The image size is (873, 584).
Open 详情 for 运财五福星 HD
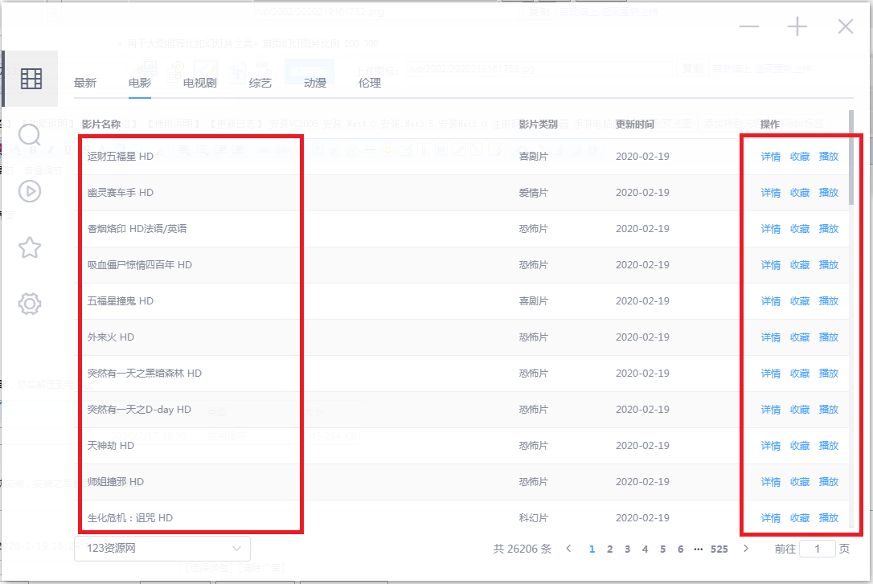click(770, 157)
